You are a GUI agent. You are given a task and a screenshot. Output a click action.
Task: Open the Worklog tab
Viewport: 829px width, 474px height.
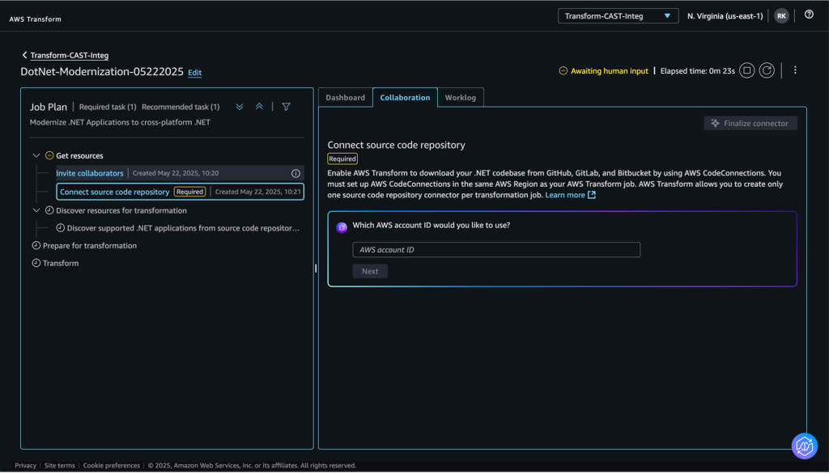(461, 97)
